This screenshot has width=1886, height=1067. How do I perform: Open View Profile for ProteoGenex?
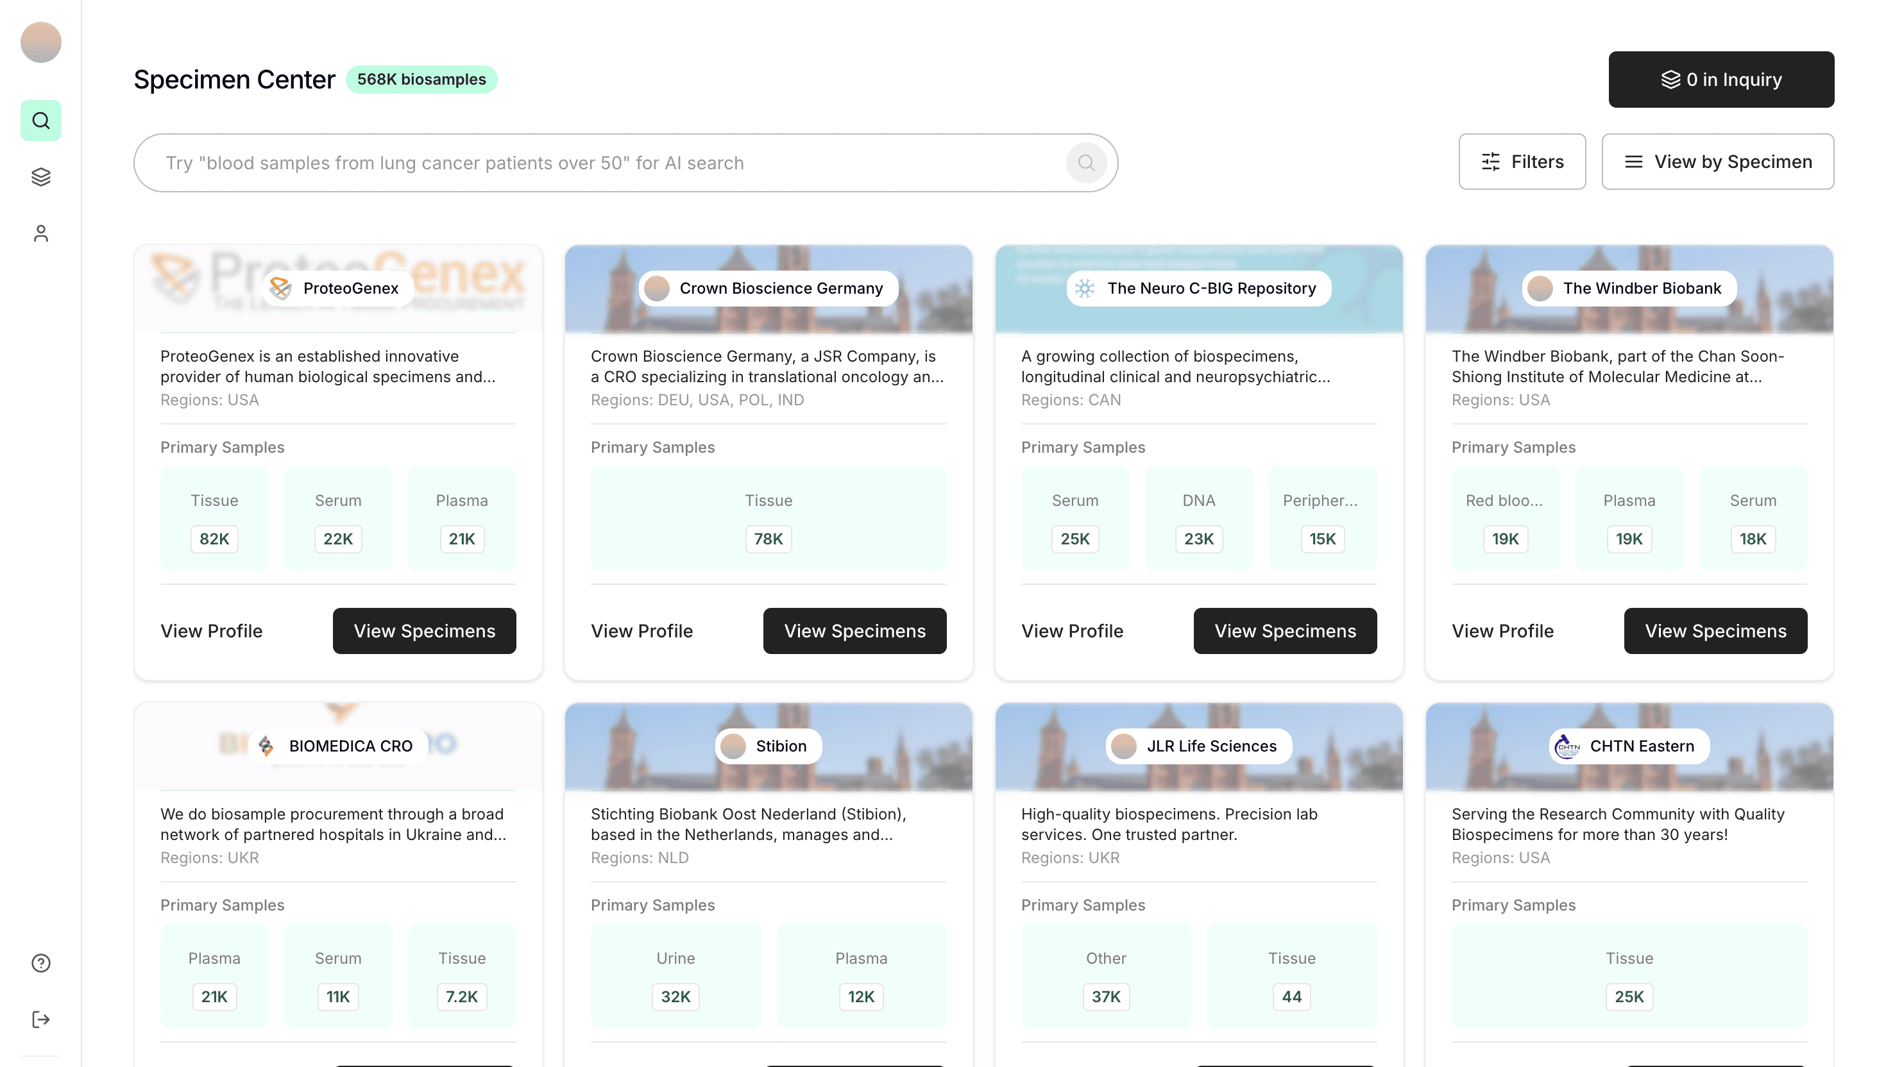pyautogui.click(x=211, y=631)
